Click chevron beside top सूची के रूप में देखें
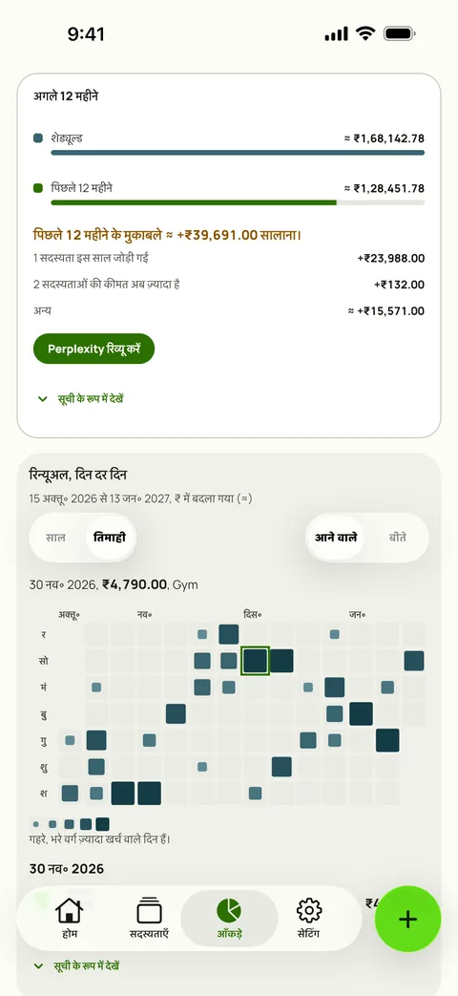Image resolution: width=458 pixels, height=996 pixels. [43, 399]
